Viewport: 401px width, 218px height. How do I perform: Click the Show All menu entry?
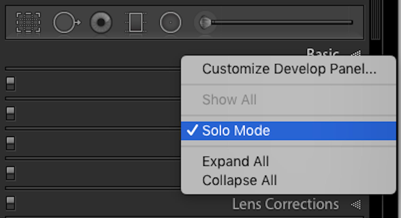click(229, 100)
